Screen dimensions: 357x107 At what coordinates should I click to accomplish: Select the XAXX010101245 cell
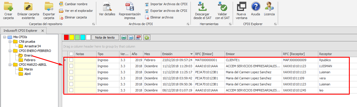tap(300, 90)
